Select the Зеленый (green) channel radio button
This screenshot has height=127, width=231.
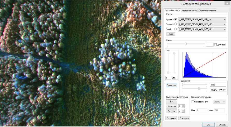(x=176, y=24)
